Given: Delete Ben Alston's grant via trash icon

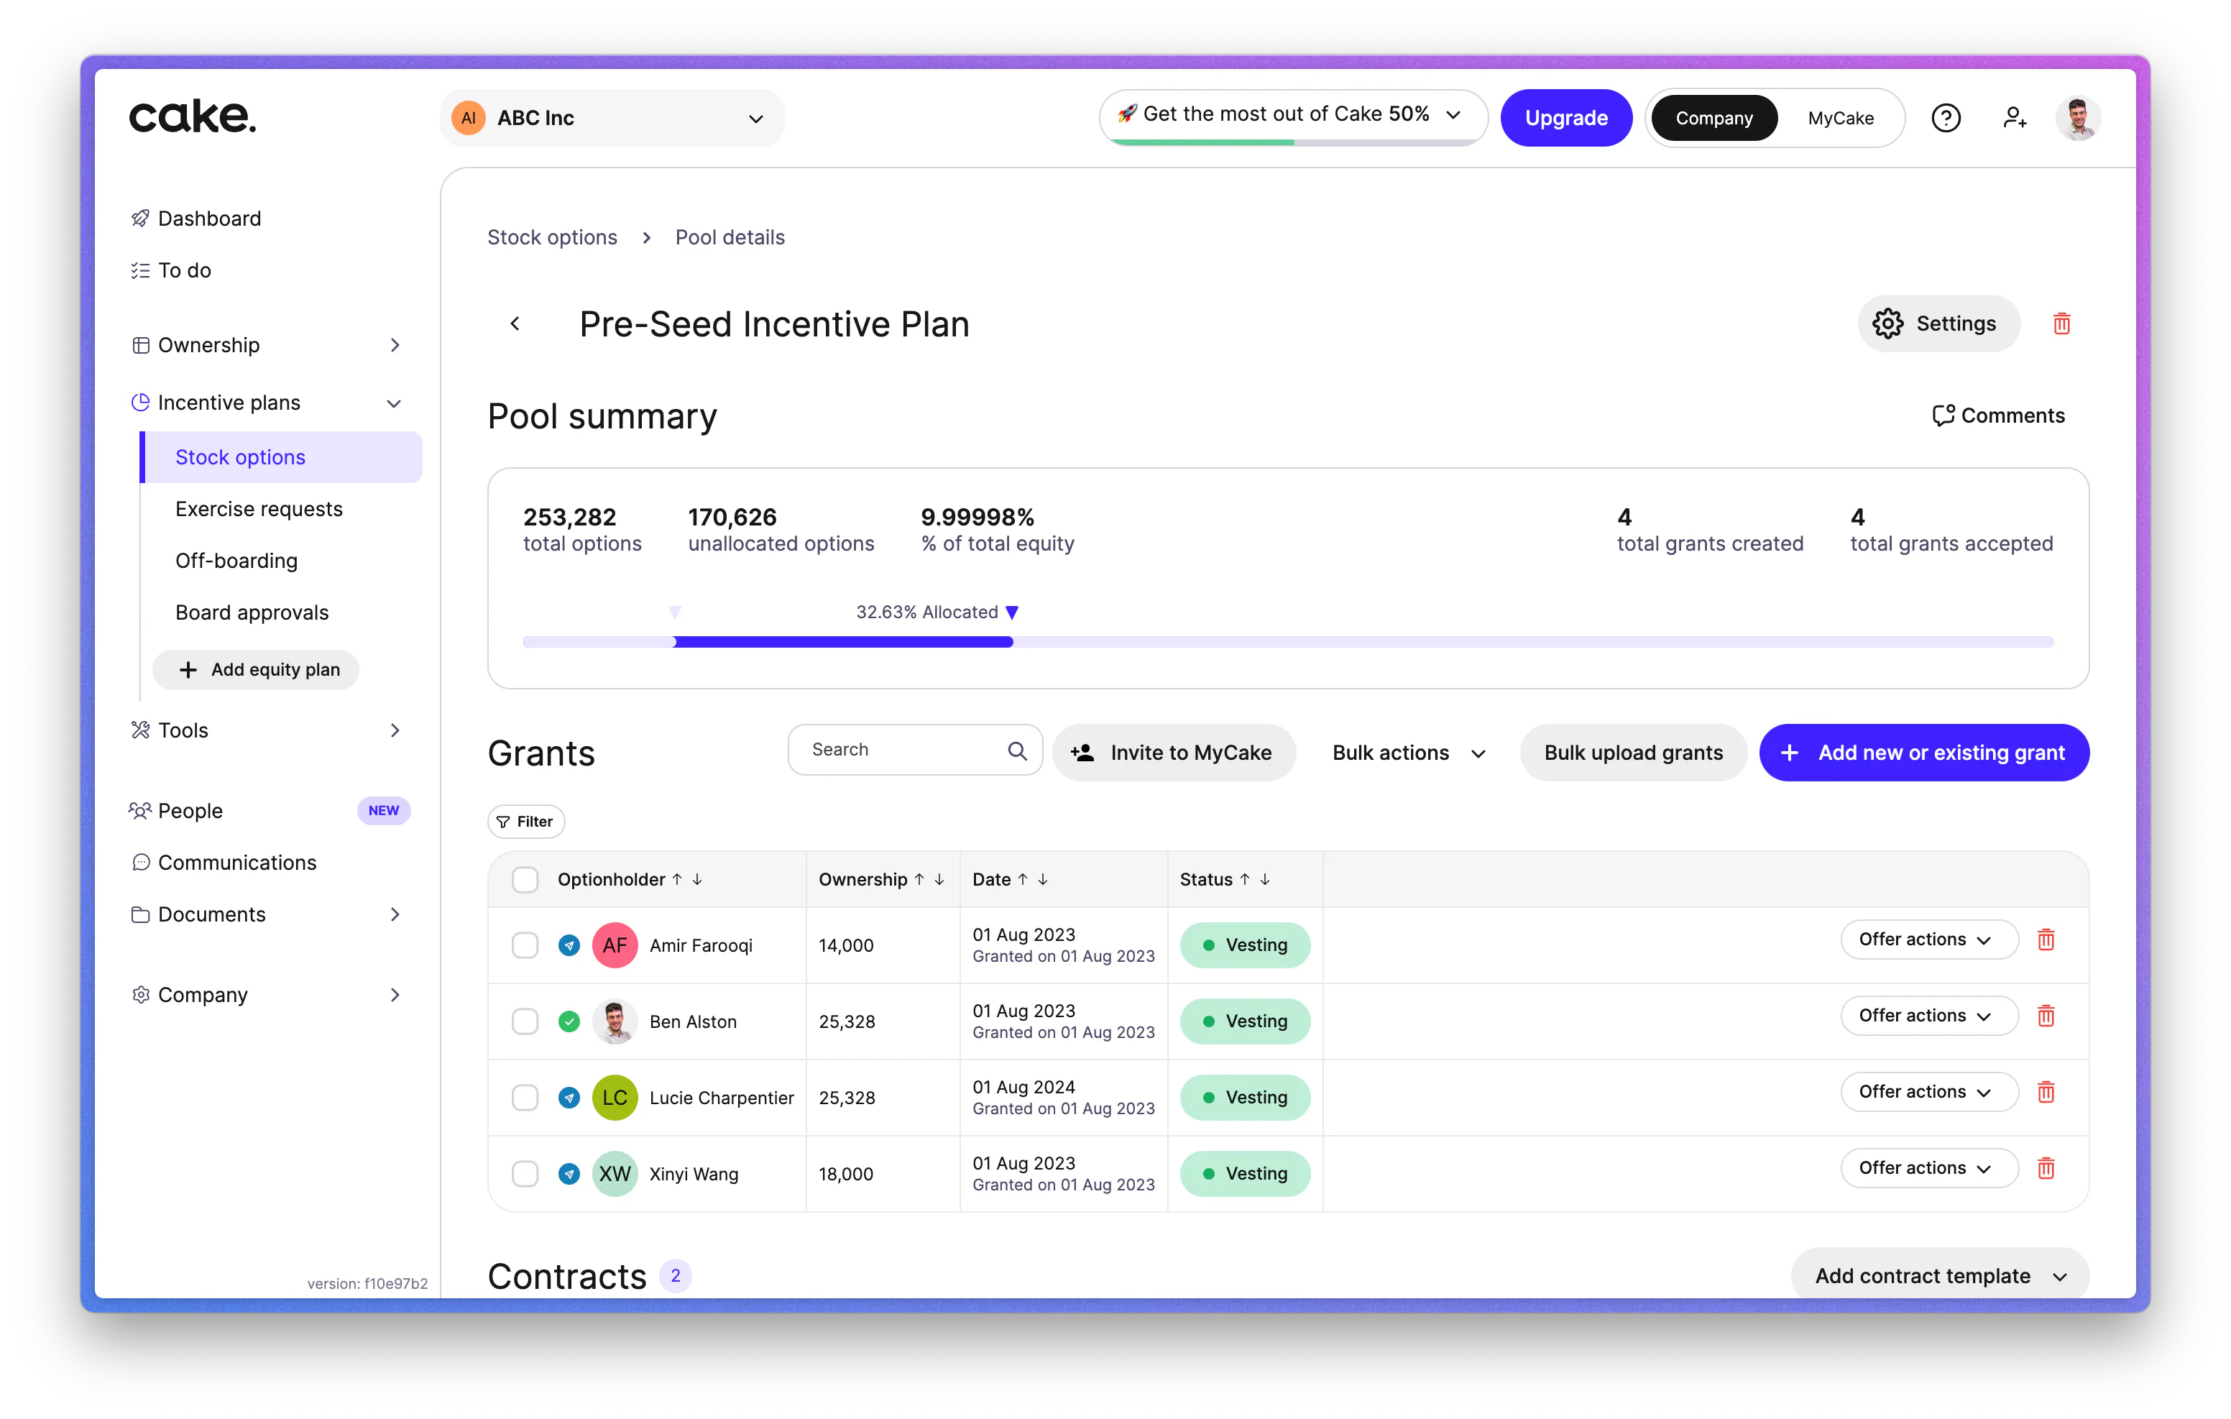Looking at the screenshot, I should coord(2046,1016).
